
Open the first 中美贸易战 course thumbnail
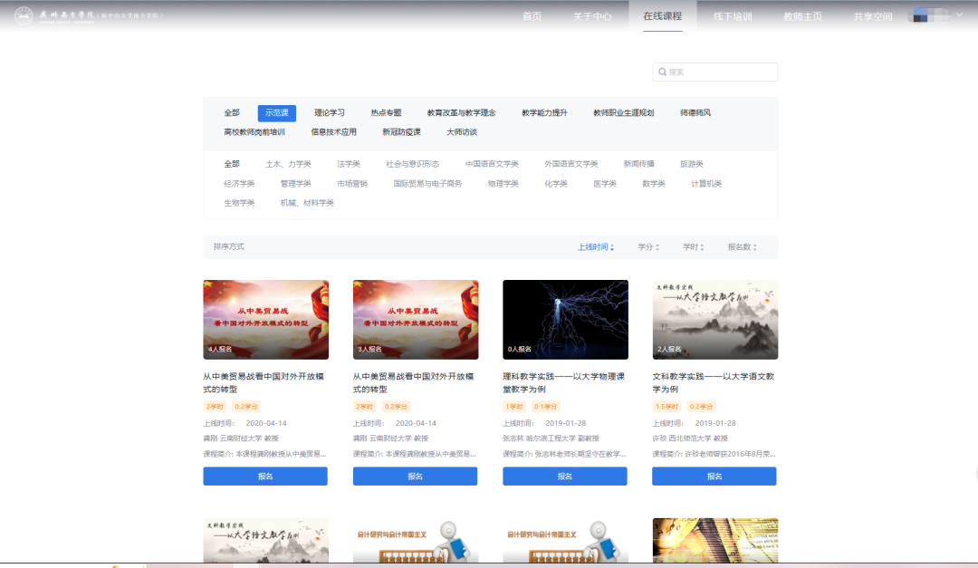pyautogui.click(x=265, y=319)
